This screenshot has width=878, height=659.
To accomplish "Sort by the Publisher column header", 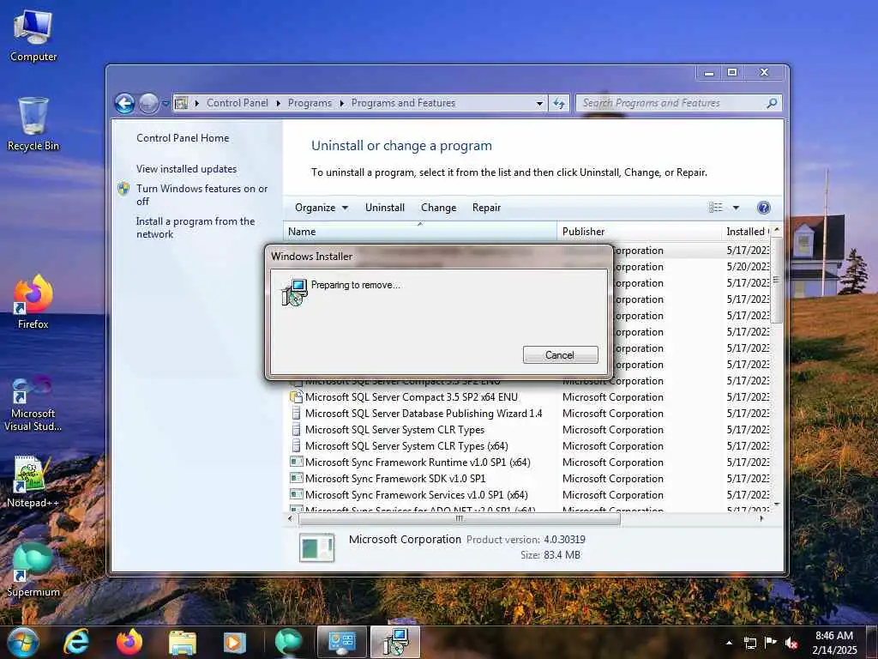I will click(639, 232).
